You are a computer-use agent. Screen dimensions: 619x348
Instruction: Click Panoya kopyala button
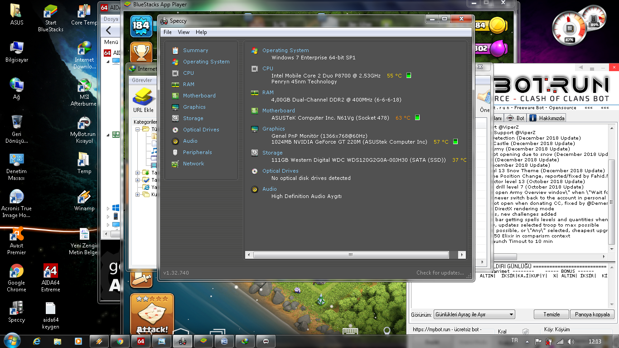593,314
